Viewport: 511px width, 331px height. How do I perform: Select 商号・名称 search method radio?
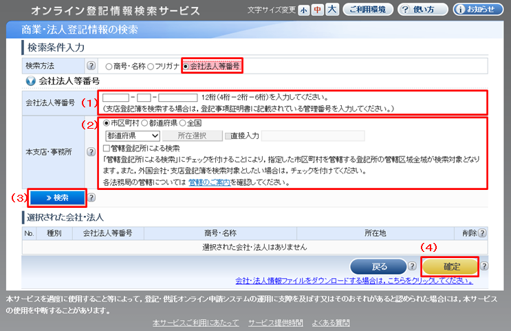[109, 66]
